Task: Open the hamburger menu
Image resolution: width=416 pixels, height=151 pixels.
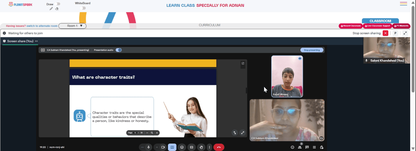Action: [x=404, y=4]
